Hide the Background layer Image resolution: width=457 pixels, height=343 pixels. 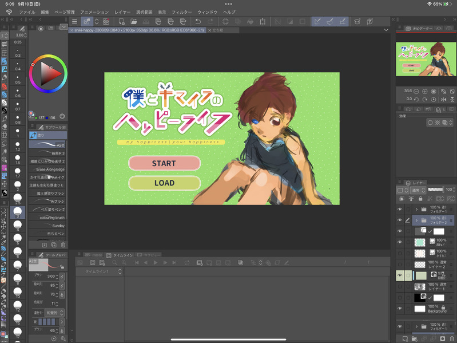(x=400, y=308)
